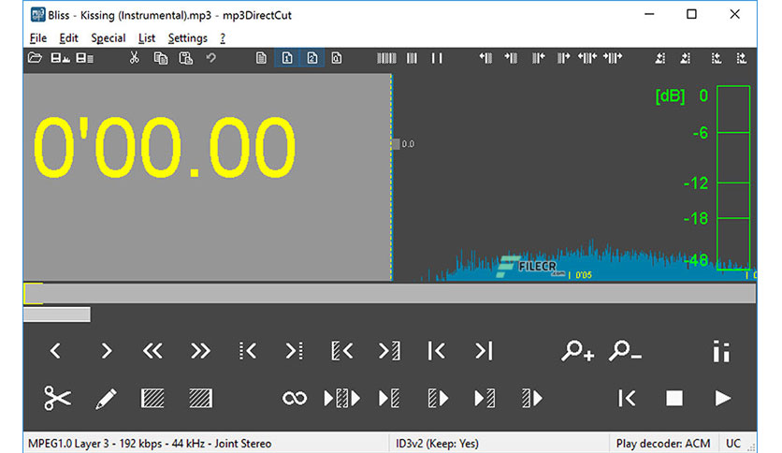Open the Special menu

coord(108,38)
